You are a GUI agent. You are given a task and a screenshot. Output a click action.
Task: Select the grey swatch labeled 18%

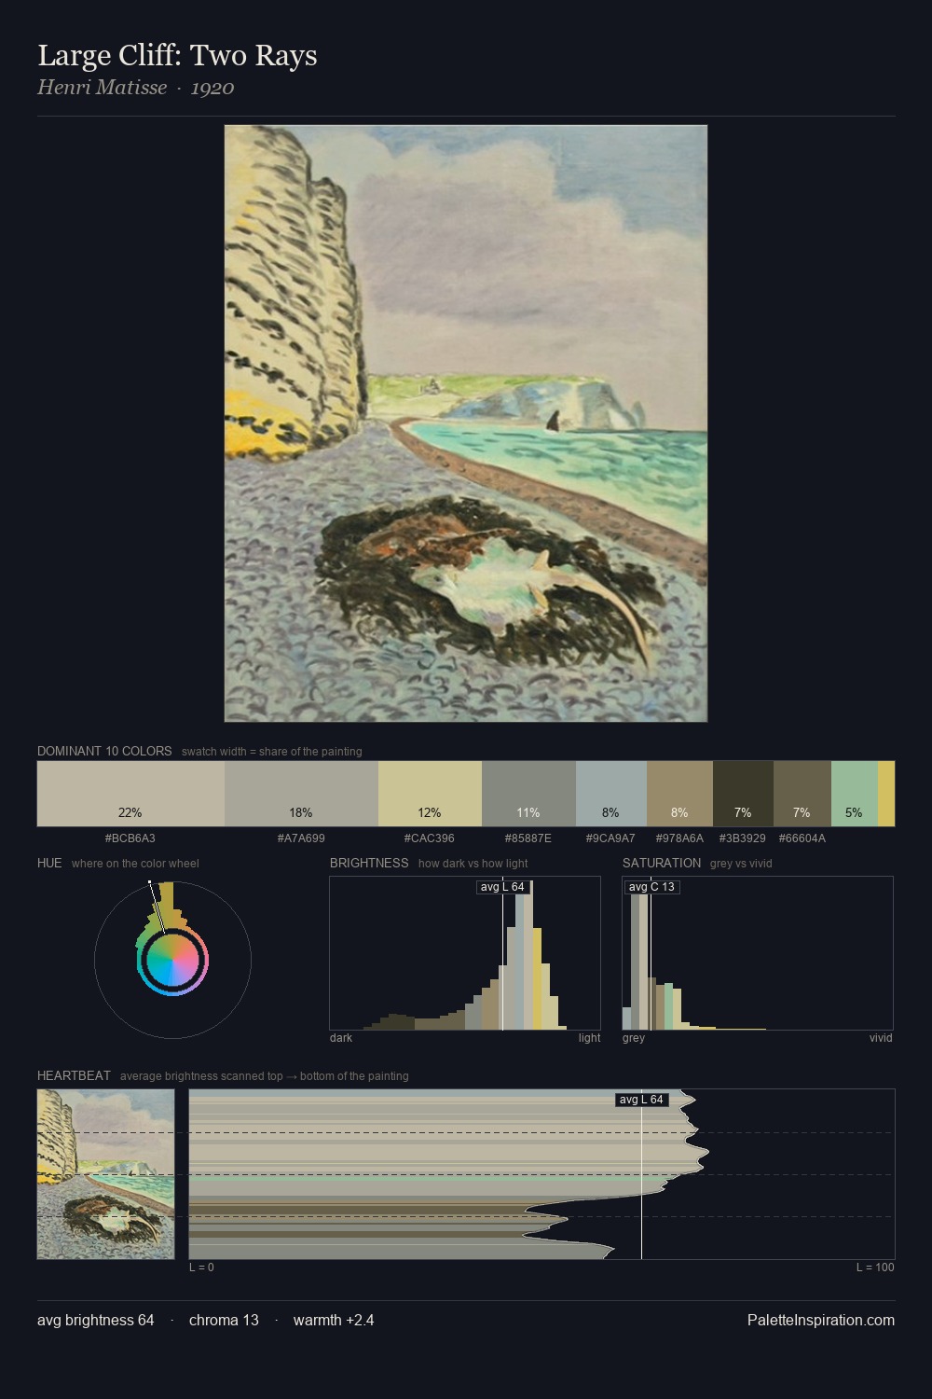301,794
